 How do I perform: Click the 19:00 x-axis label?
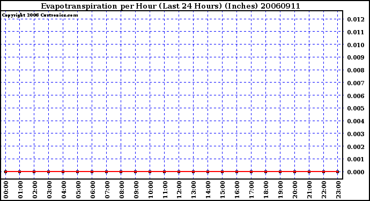coord(280,190)
